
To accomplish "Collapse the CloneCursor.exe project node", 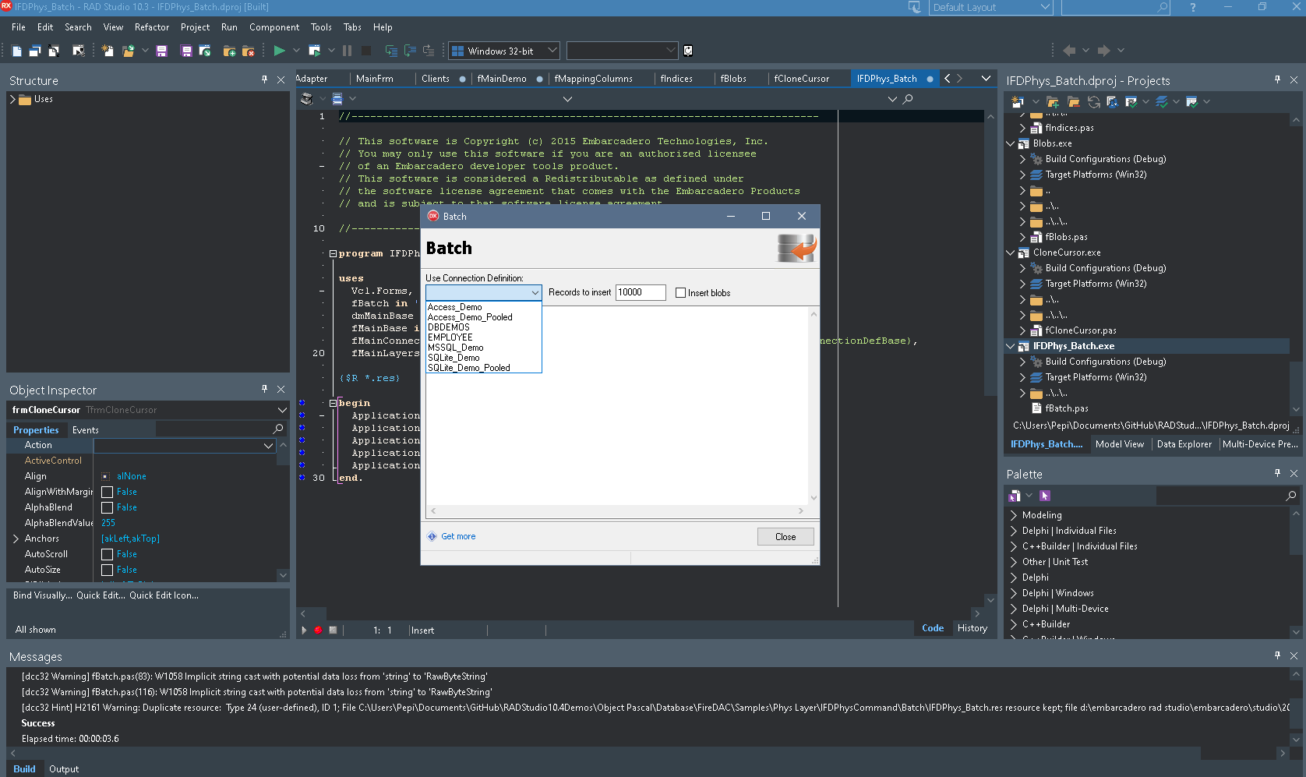I will 1011,253.
